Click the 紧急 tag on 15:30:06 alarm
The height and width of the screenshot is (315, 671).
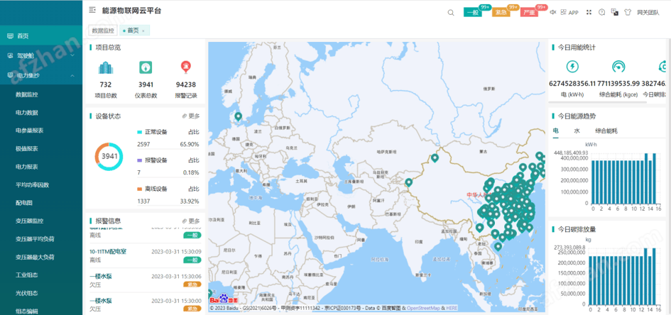pyautogui.click(x=192, y=284)
